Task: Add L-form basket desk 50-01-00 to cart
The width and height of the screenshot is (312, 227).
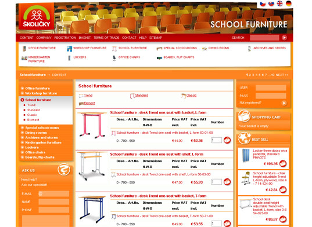Action: pos(227,140)
